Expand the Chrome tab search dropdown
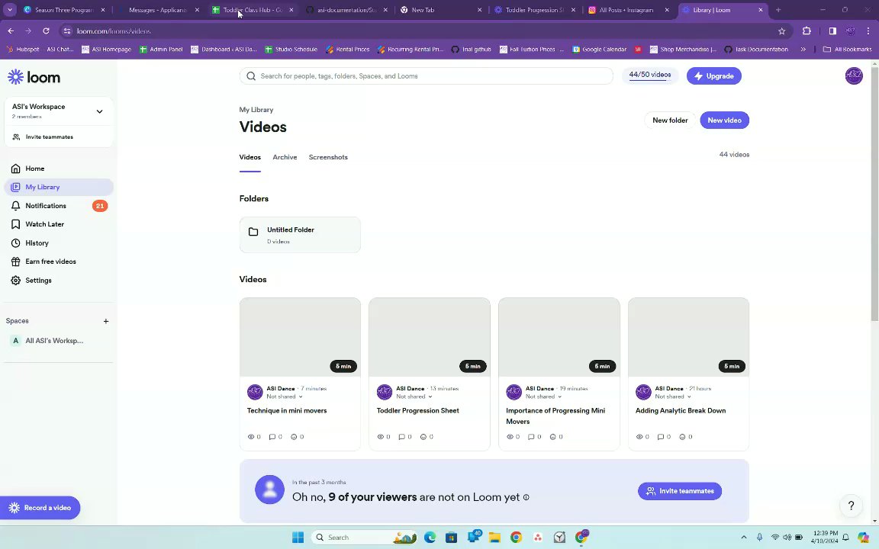 (9, 9)
